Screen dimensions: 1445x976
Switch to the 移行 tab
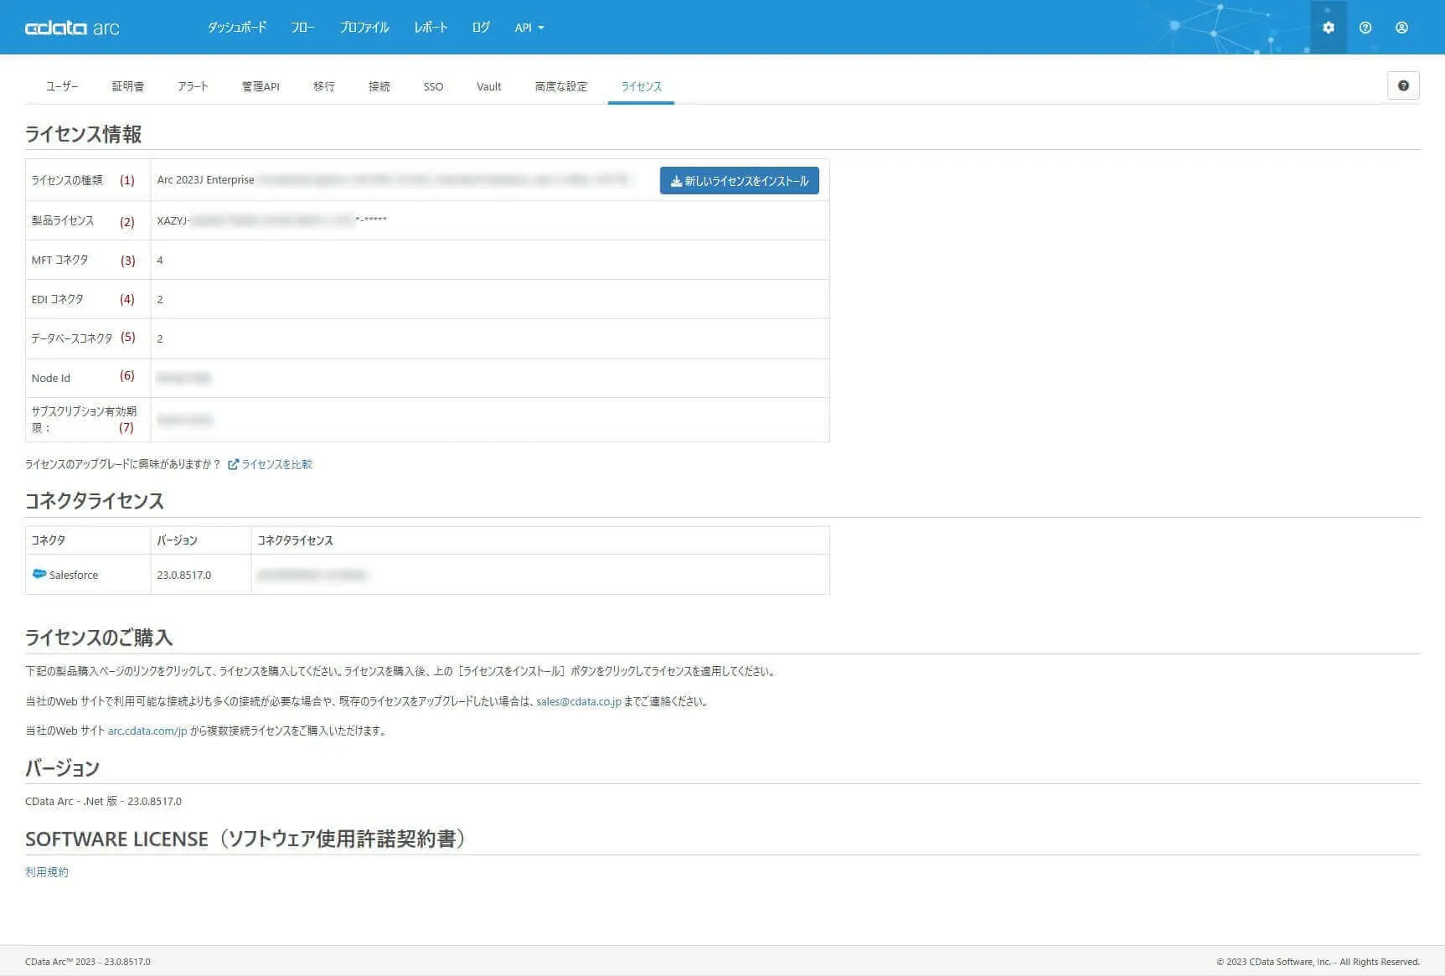(x=324, y=86)
